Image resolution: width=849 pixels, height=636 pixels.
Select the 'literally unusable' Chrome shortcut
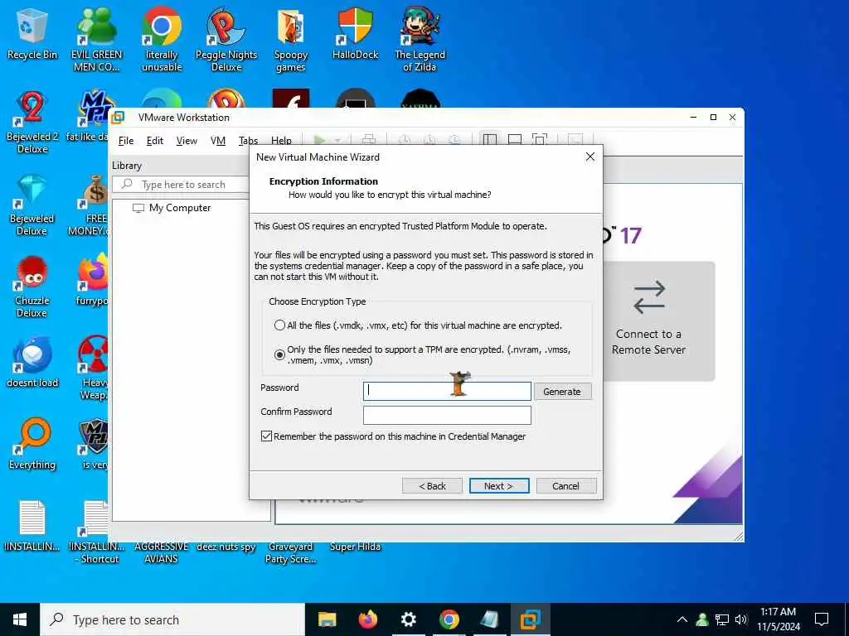point(162,38)
